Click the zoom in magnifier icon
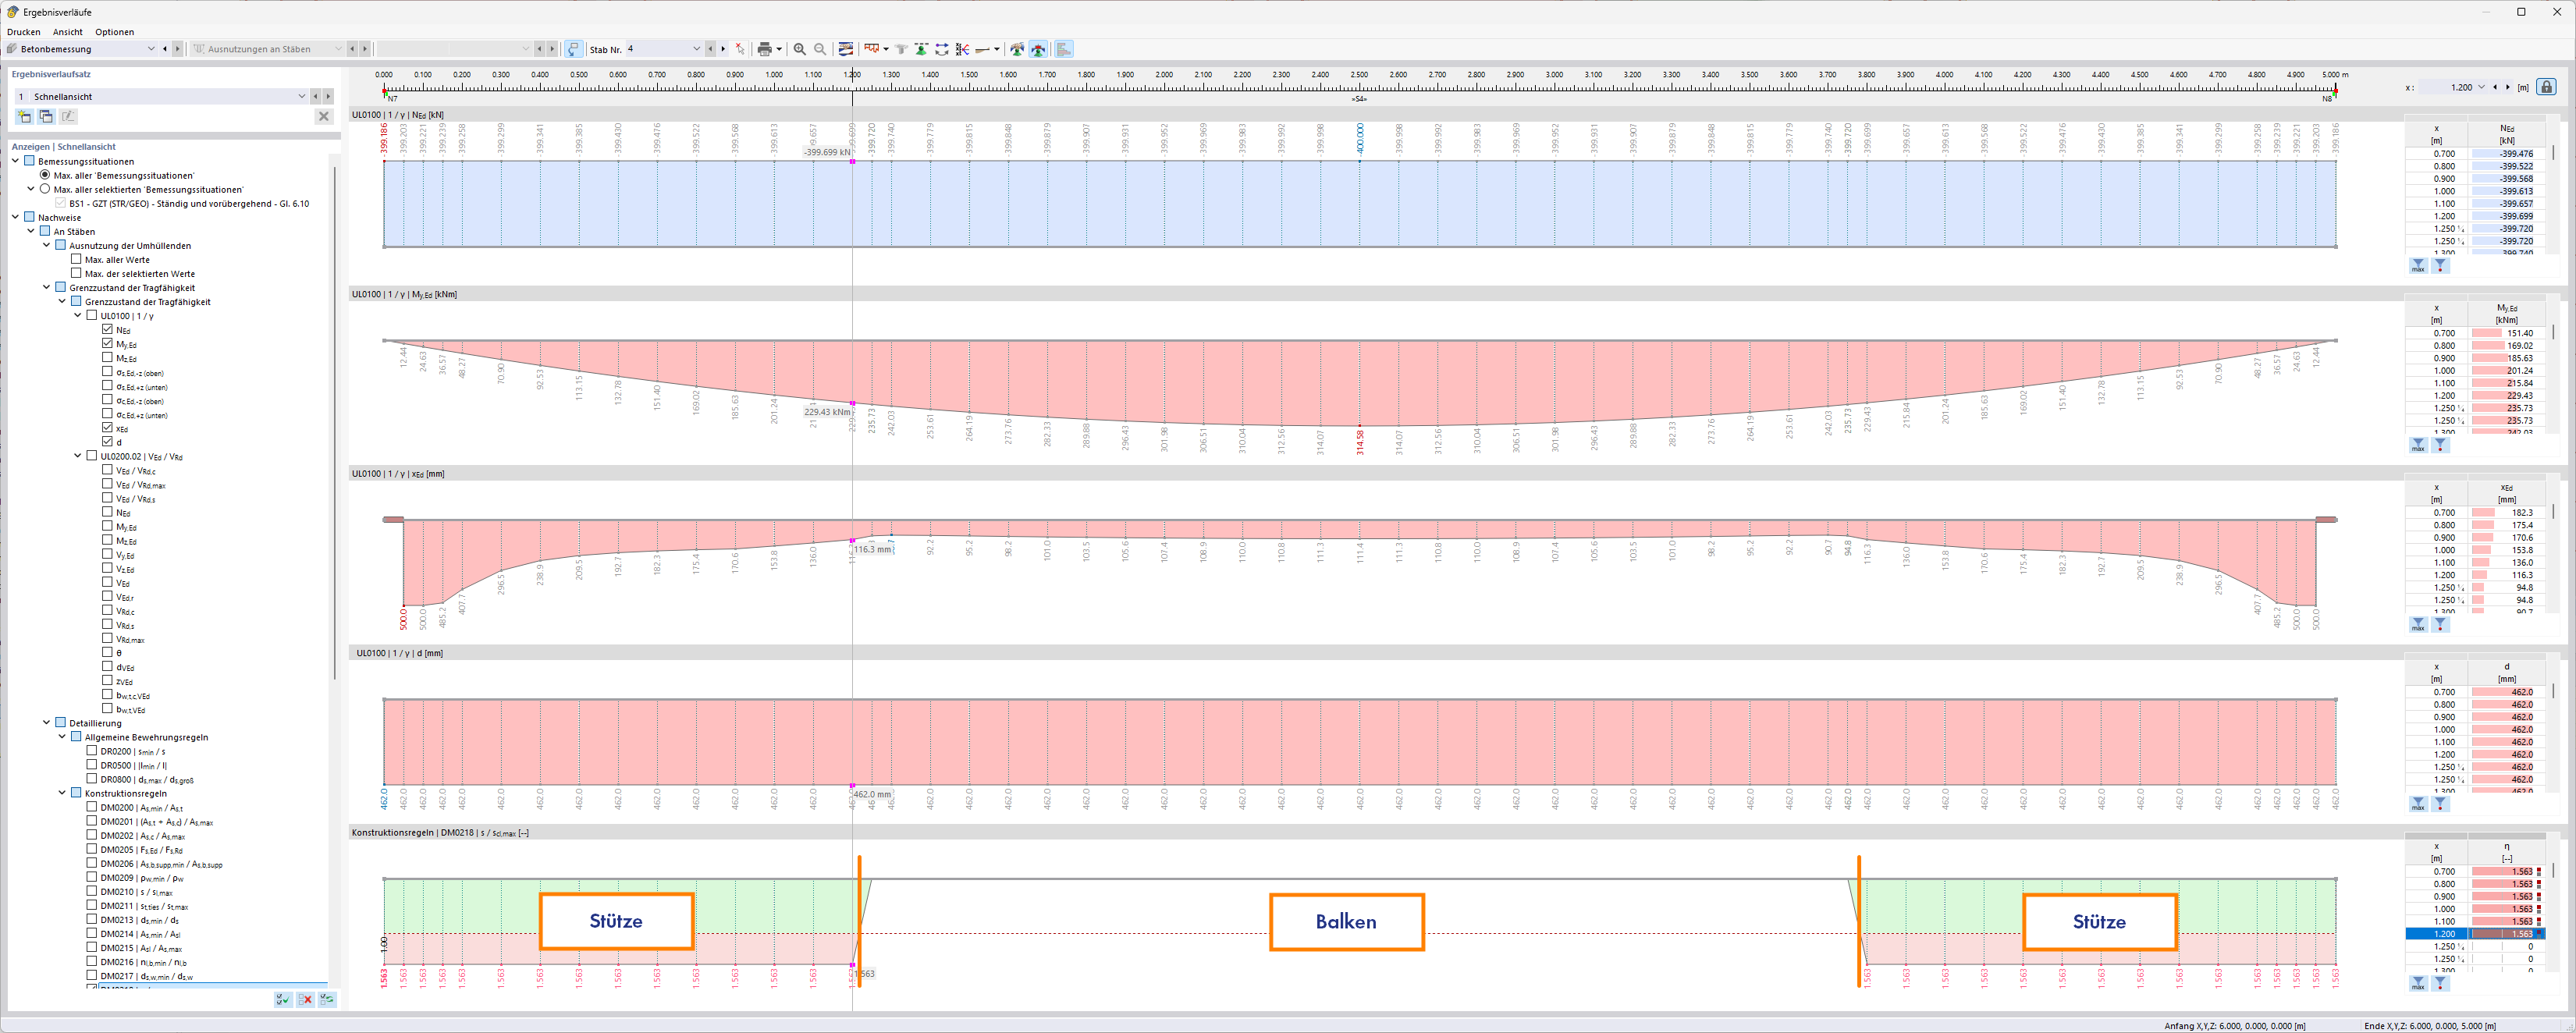Viewport: 2576px width, 1033px height. (x=799, y=49)
